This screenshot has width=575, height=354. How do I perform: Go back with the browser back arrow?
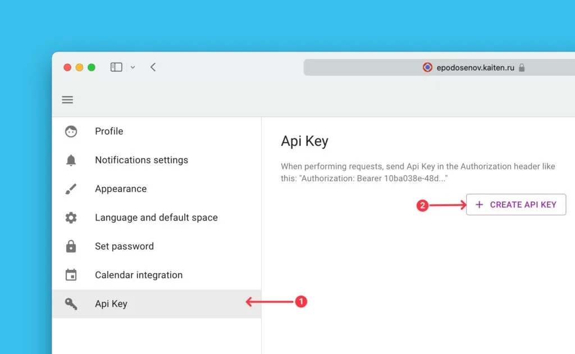(153, 67)
